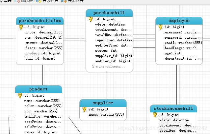Click 'amount: decimal' in purchasebillitem
The width and height of the screenshot is (210, 134).
(44, 43)
